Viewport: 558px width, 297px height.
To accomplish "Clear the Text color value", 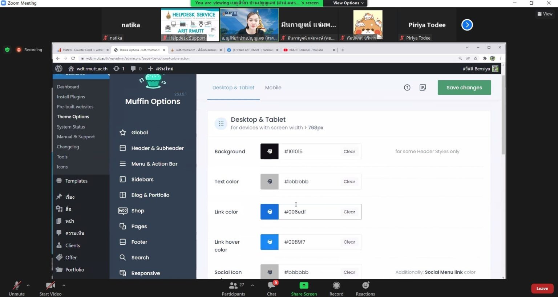I will click(x=349, y=182).
